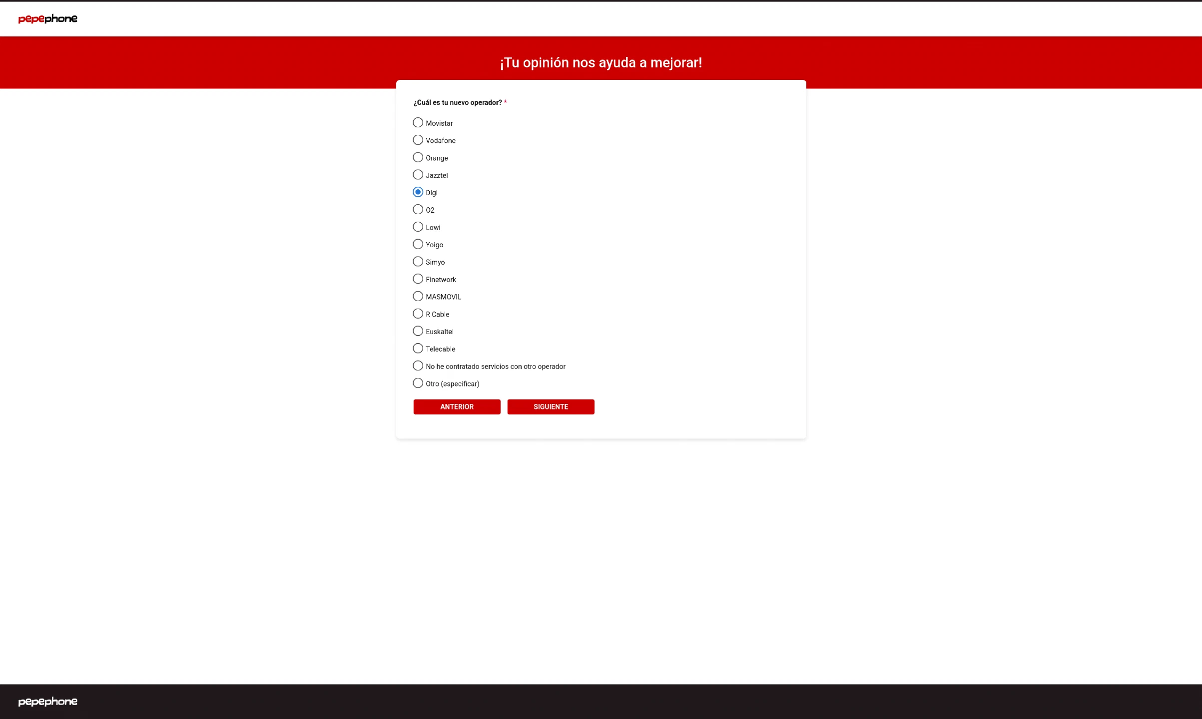This screenshot has width=1202, height=719.
Task: Pick Simyo from the operator list
Action: point(418,262)
